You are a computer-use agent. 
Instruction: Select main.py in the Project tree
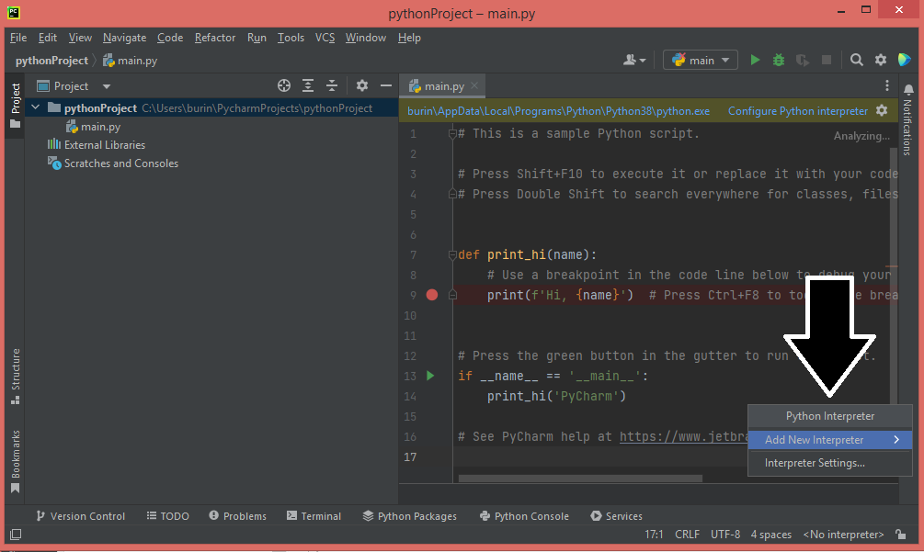(x=93, y=127)
